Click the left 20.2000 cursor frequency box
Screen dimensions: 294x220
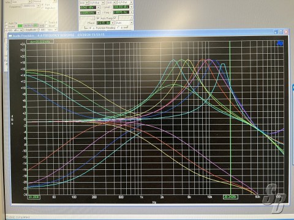[x=34, y=197]
